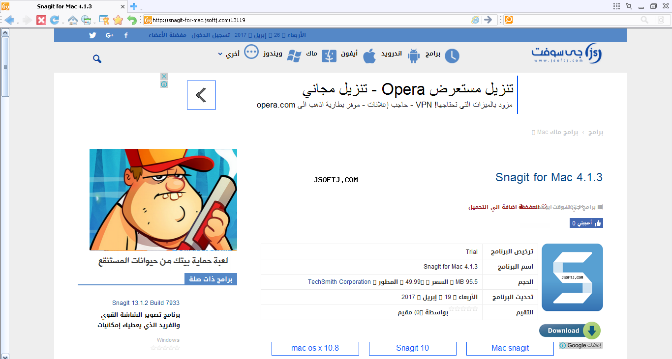Select the Snagit for Mac 4.1.3 tab
This screenshot has width=672, height=359.
pyautogui.click(x=64, y=7)
